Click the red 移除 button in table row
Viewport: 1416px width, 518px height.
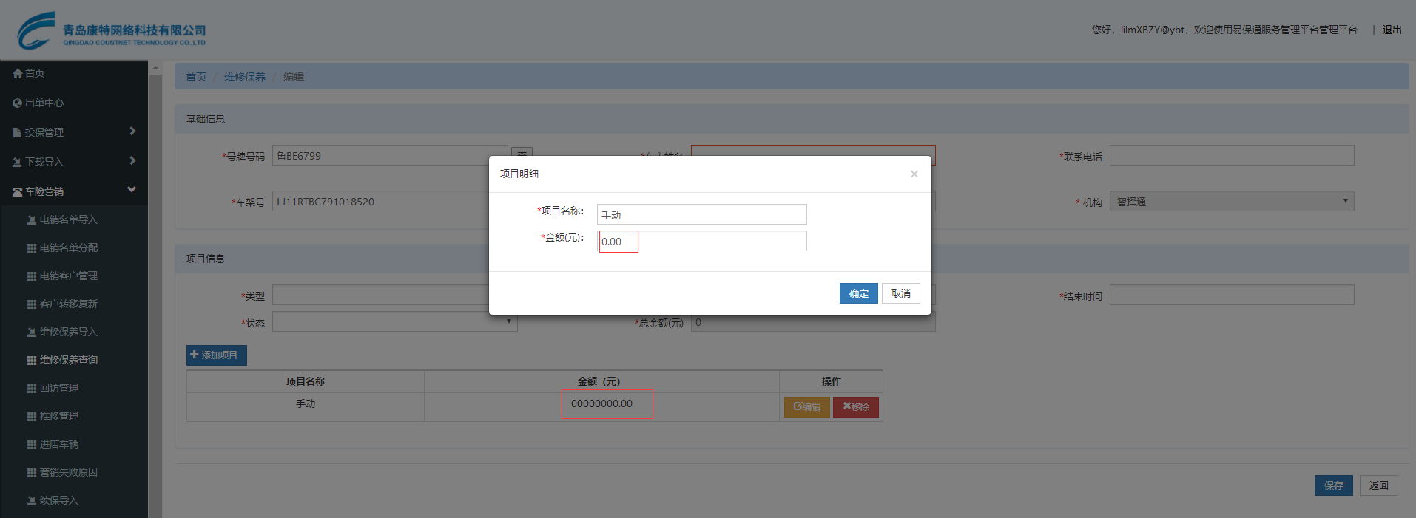pyautogui.click(x=856, y=407)
